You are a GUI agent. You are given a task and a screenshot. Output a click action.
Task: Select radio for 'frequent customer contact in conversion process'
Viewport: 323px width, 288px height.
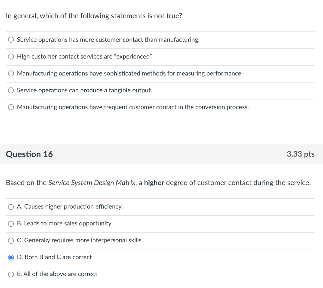(11, 107)
